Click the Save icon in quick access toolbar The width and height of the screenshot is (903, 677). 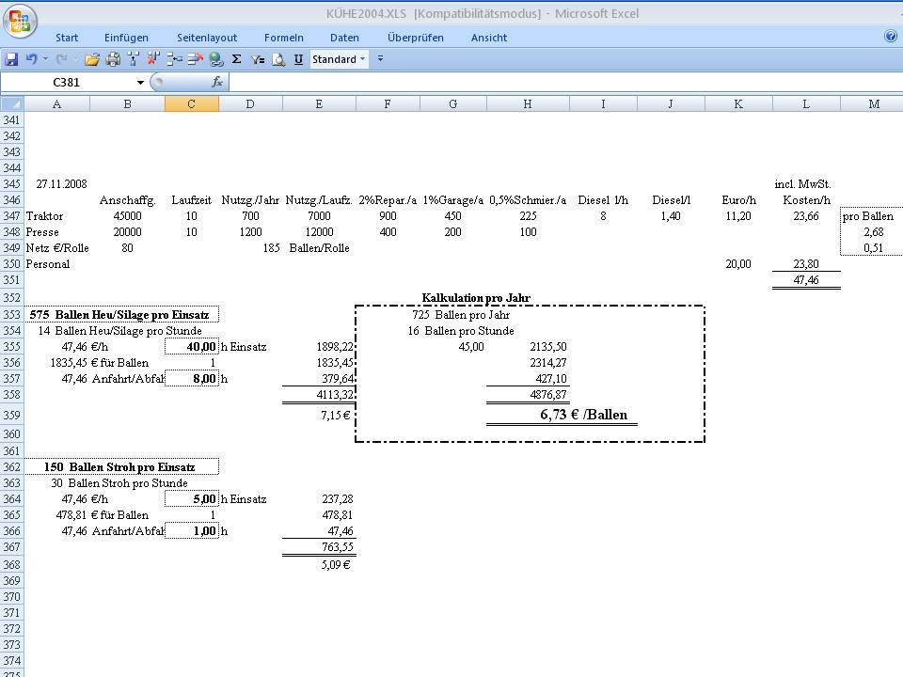pyautogui.click(x=11, y=59)
